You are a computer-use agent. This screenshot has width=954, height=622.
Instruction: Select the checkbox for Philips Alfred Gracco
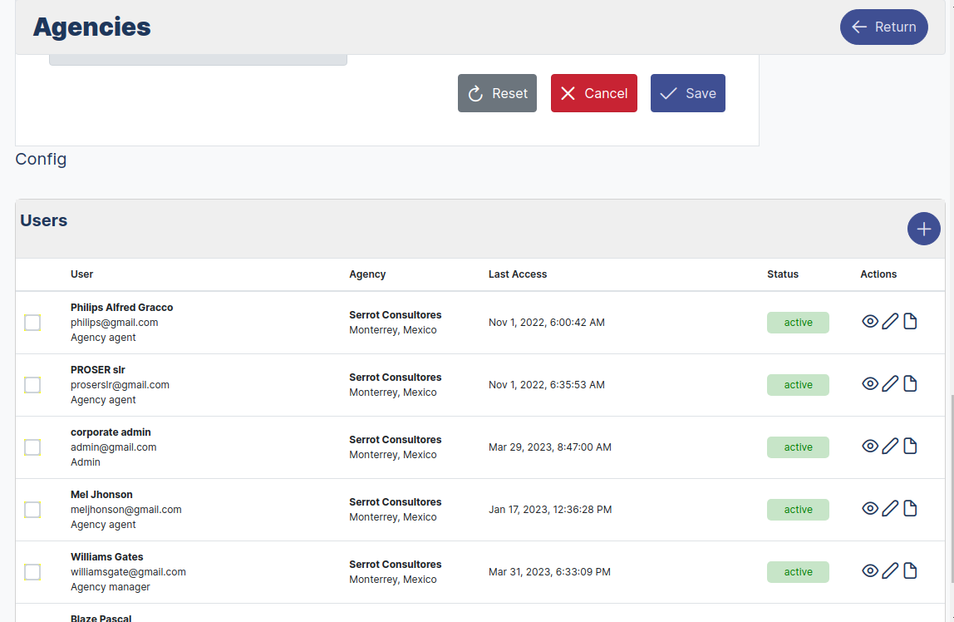[32, 322]
